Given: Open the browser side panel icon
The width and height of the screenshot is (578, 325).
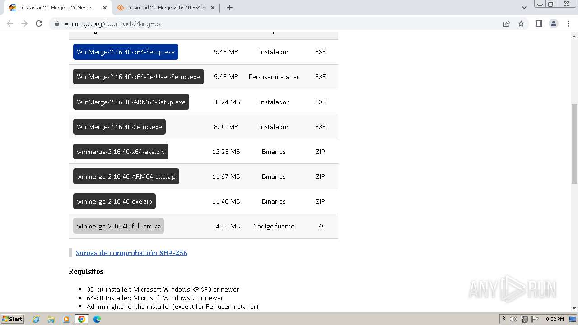Looking at the screenshot, I should click(x=539, y=23).
